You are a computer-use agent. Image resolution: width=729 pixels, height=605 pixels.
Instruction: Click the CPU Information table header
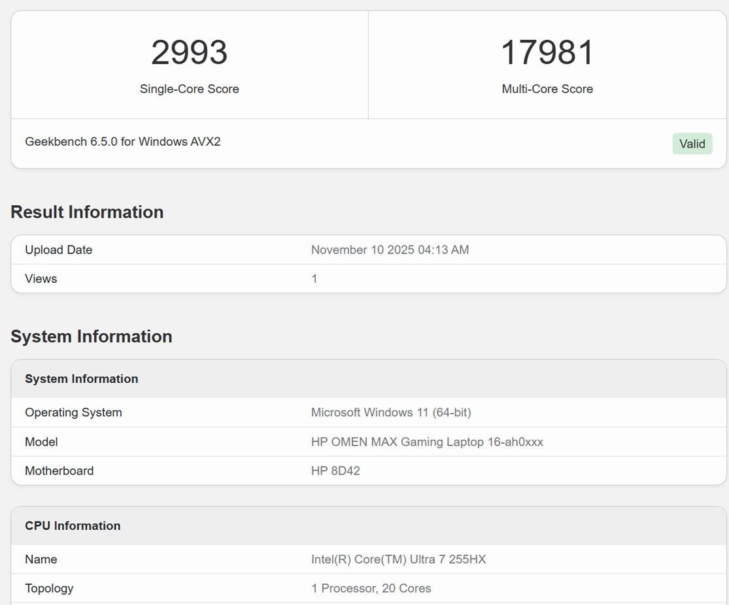point(73,526)
